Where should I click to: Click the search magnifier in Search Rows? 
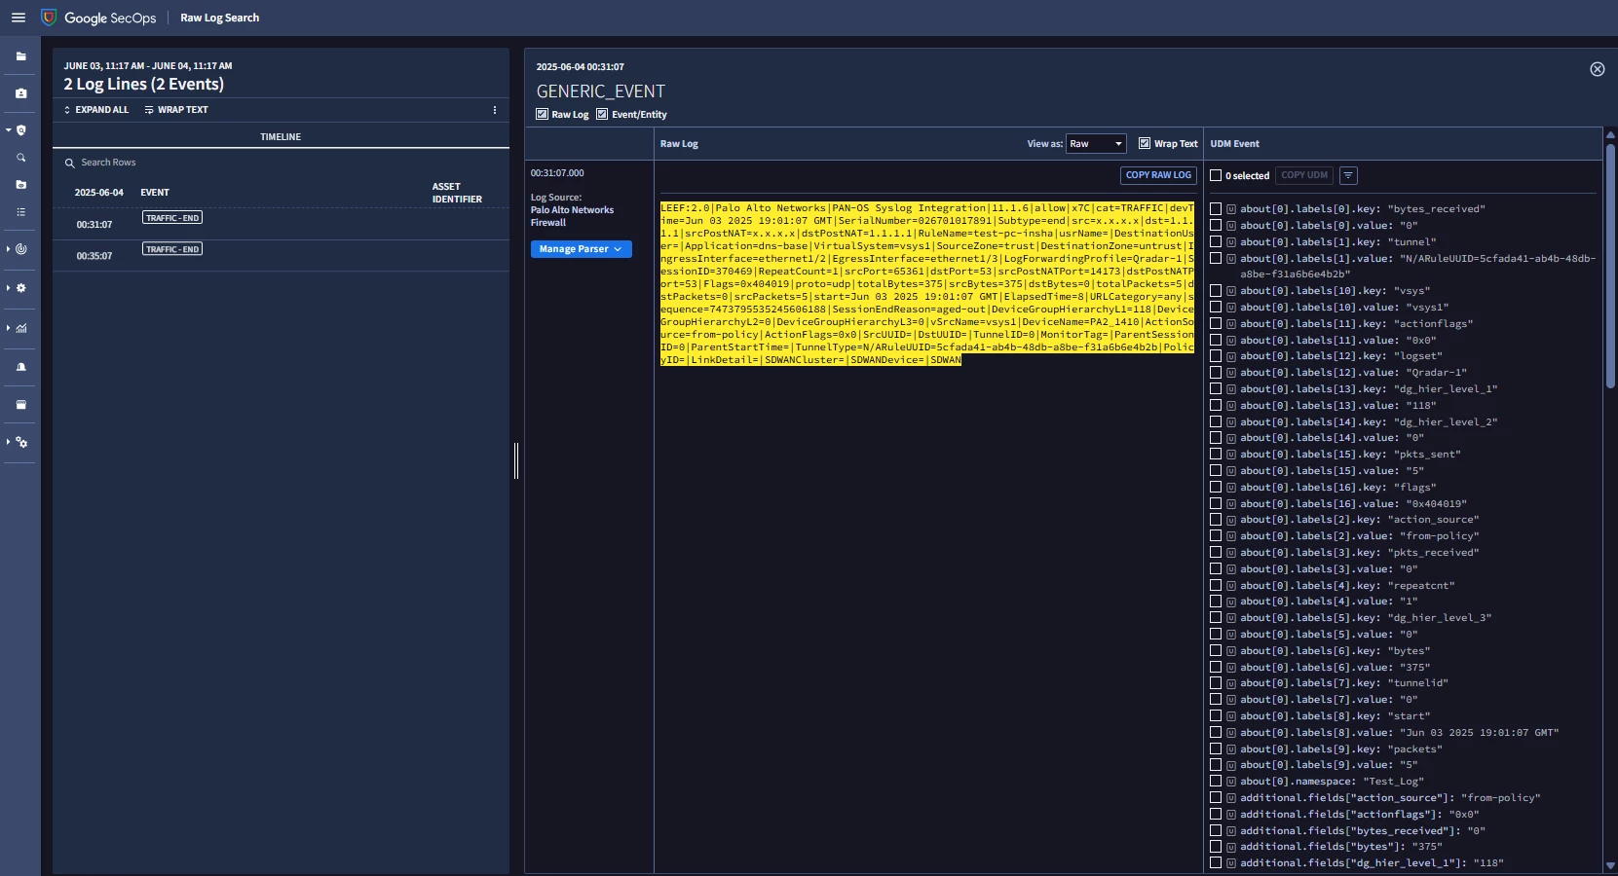point(70,163)
